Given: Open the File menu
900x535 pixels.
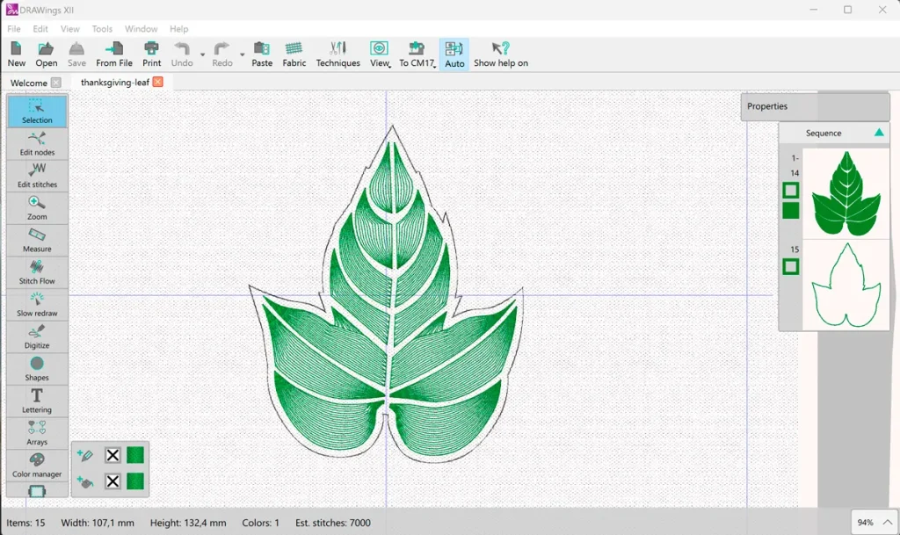Looking at the screenshot, I should [14, 29].
